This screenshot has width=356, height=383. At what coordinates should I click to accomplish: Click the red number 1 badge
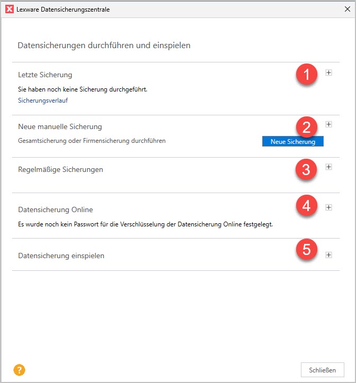pyautogui.click(x=306, y=75)
